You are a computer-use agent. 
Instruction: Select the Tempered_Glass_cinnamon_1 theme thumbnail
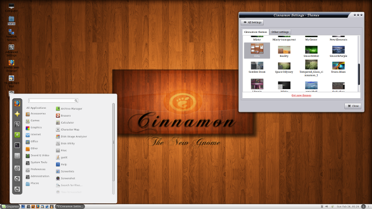pyautogui.click(x=311, y=68)
